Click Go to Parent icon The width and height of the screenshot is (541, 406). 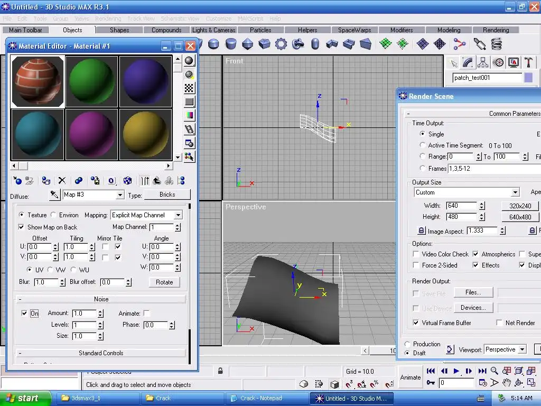[x=157, y=181]
